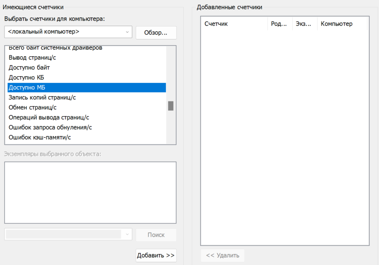Open the instance search combo box

[x=68, y=234]
